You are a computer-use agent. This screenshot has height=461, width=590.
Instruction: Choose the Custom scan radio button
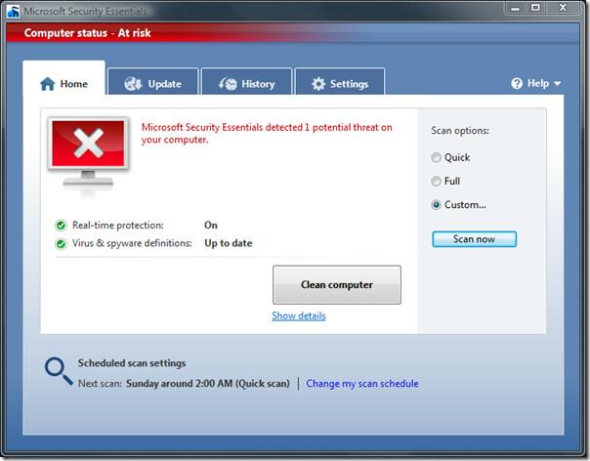(437, 205)
